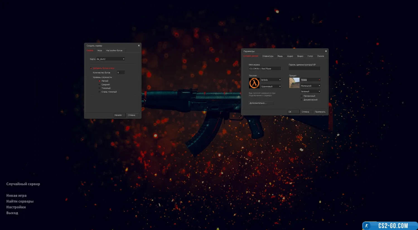
Task: Close the Параметры dialog
Action: [x=326, y=51]
